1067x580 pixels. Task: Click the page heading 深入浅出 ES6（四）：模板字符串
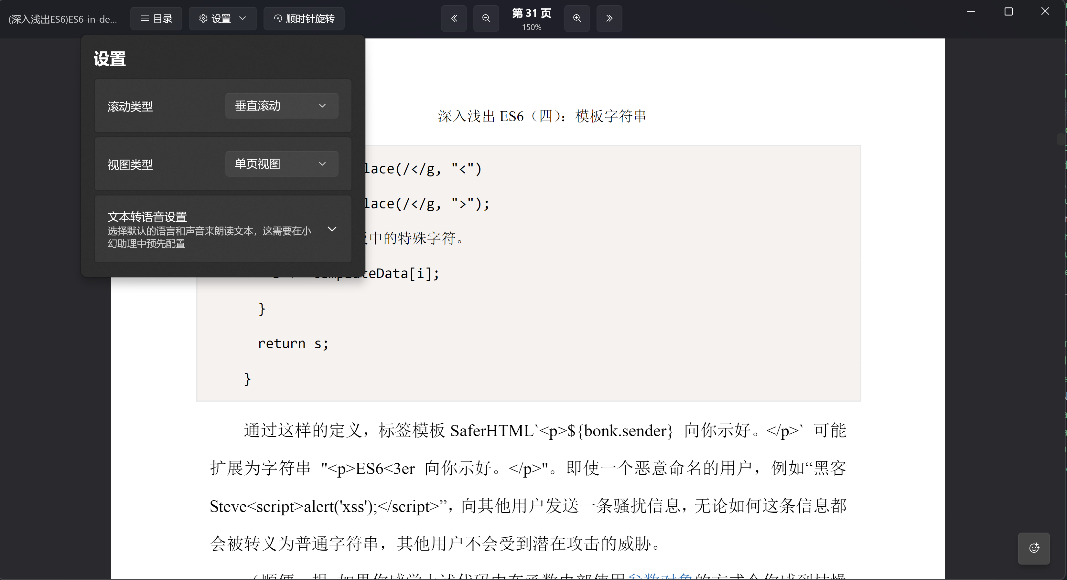(542, 116)
